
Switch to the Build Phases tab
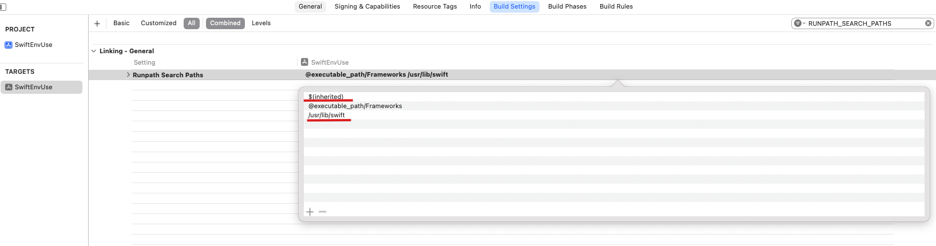coord(567,7)
